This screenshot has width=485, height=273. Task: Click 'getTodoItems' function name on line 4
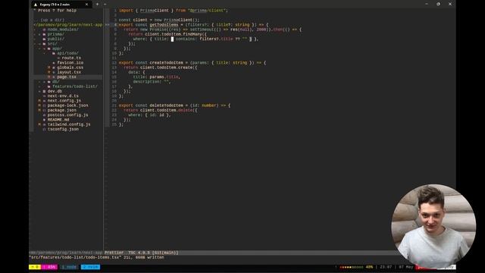click(164, 25)
